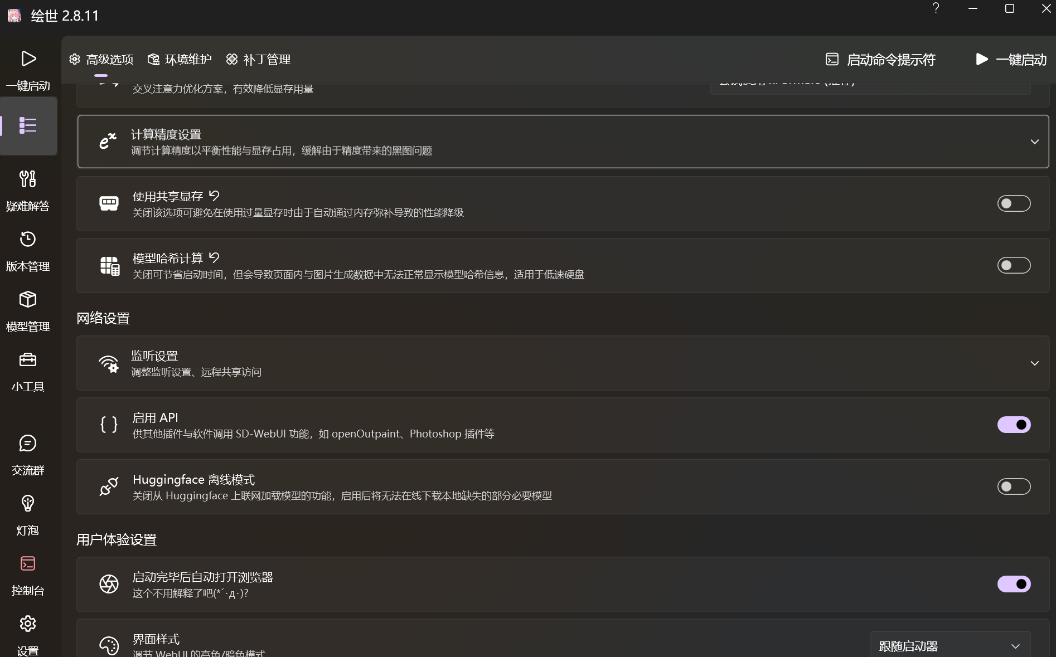
Task: Enable the 使用共享显存 switch
Action: click(1014, 203)
